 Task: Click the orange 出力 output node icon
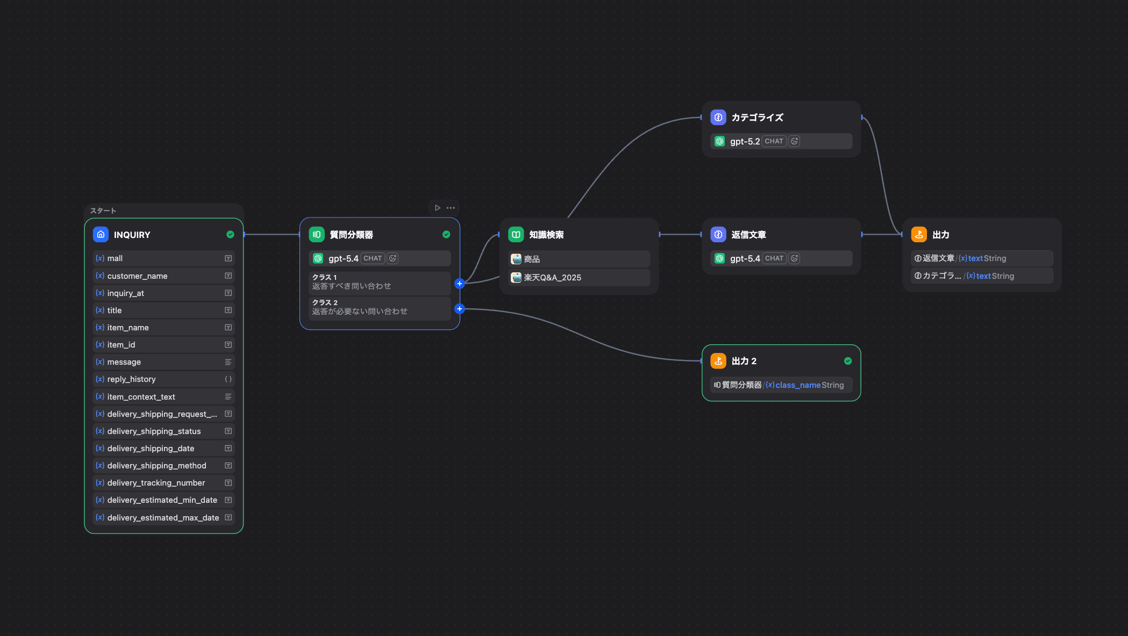[x=919, y=235]
